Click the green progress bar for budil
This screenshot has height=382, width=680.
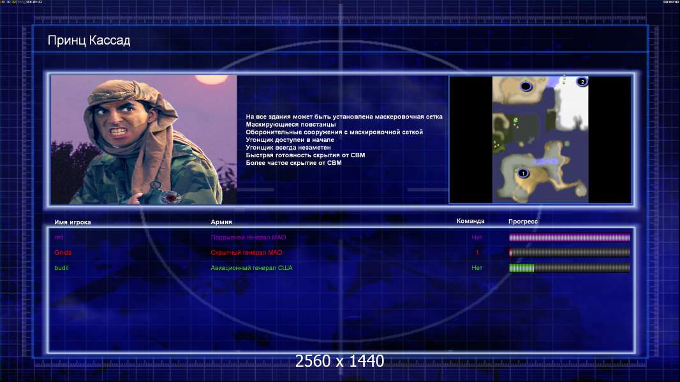pos(569,268)
